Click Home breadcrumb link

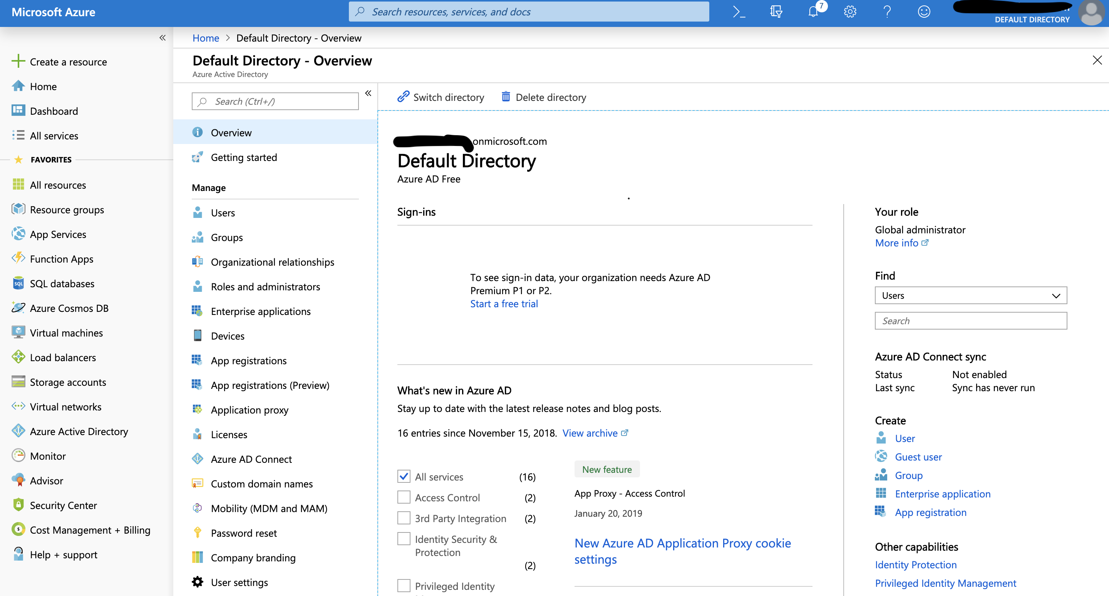[x=206, y=38]
